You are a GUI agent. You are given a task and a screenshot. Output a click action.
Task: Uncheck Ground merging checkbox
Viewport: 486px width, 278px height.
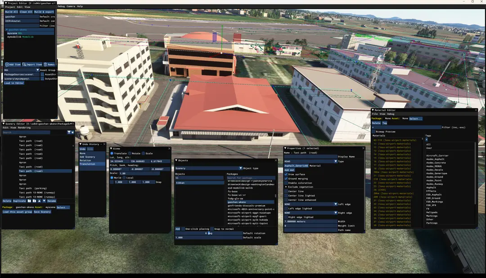(x=286, y=179)
